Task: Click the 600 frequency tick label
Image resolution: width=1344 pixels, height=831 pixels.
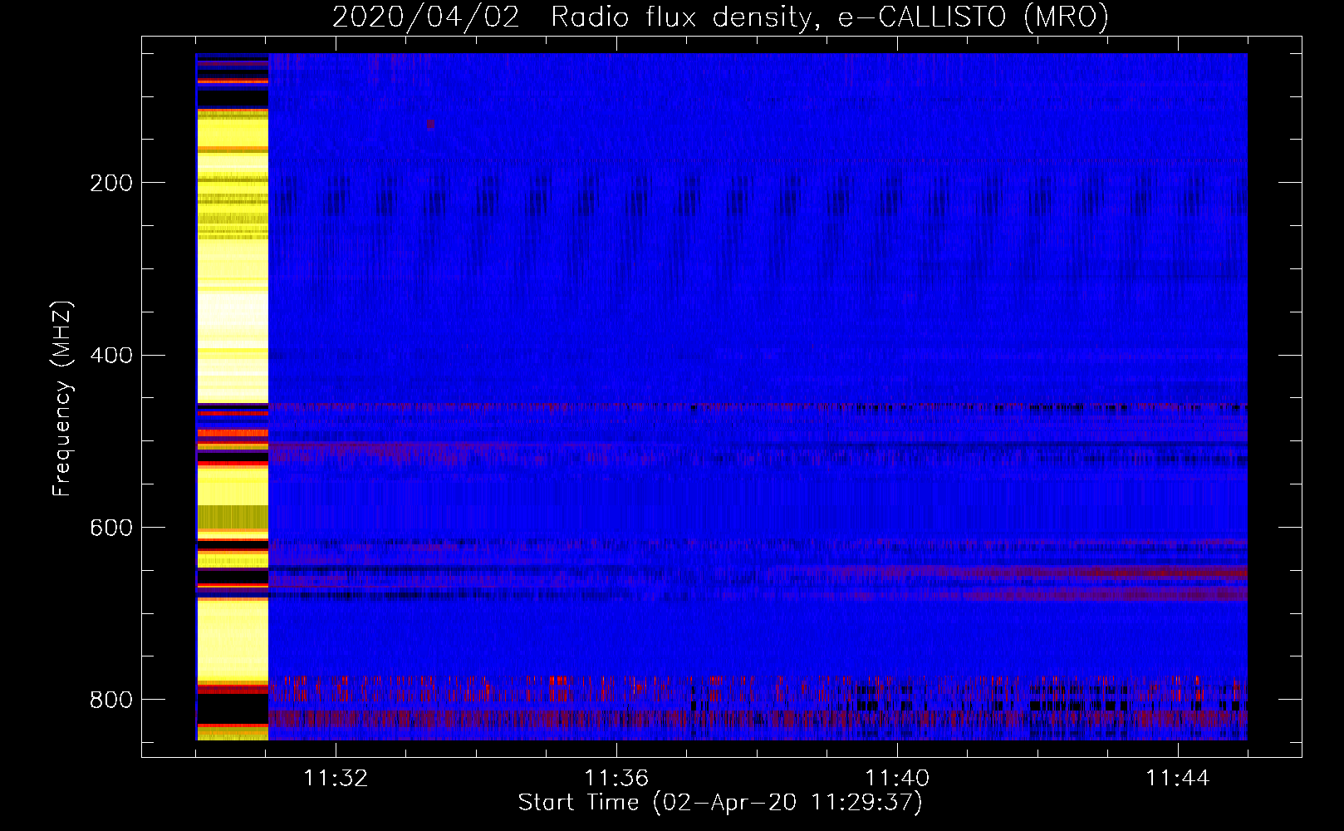Action: click(x=111, y=529)
